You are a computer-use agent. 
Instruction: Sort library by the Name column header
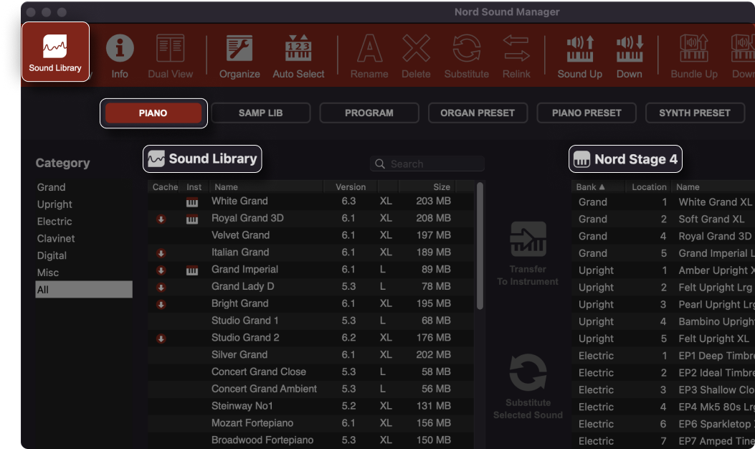pos(266,187)
